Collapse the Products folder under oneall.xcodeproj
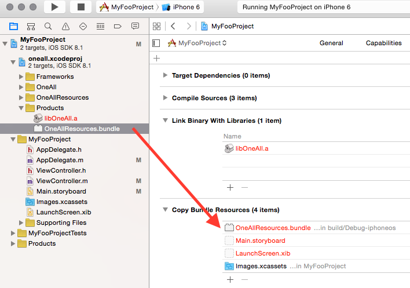 21,108
